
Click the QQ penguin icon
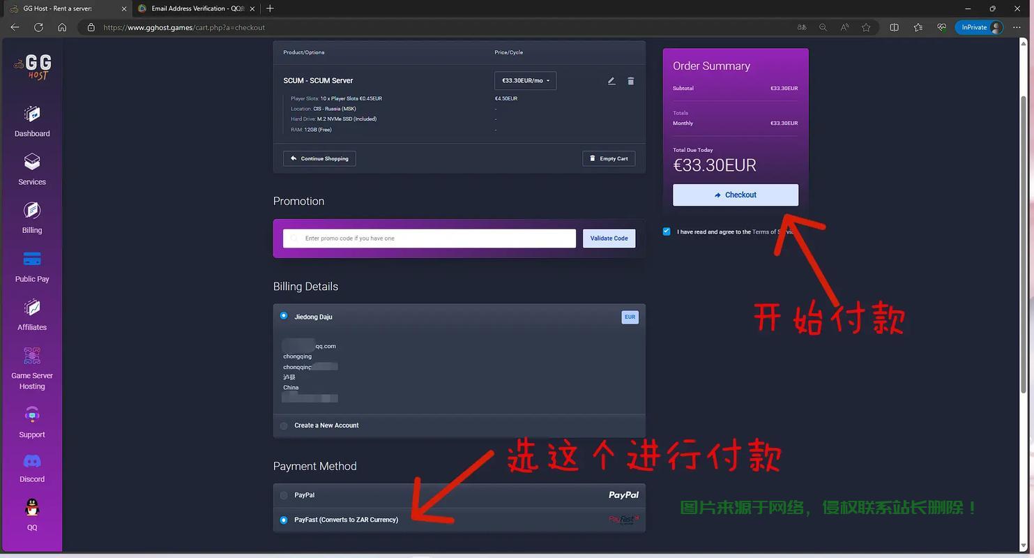32,507
